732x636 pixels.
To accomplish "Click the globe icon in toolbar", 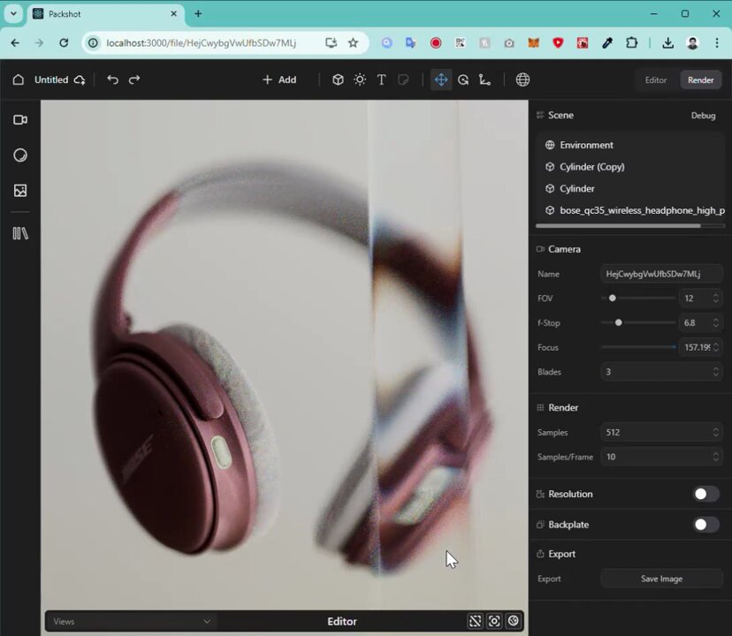I will tap(522, 79).
